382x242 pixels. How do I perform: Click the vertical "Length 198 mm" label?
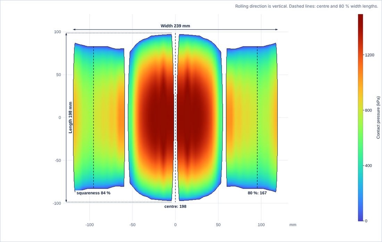coord(70,118)
